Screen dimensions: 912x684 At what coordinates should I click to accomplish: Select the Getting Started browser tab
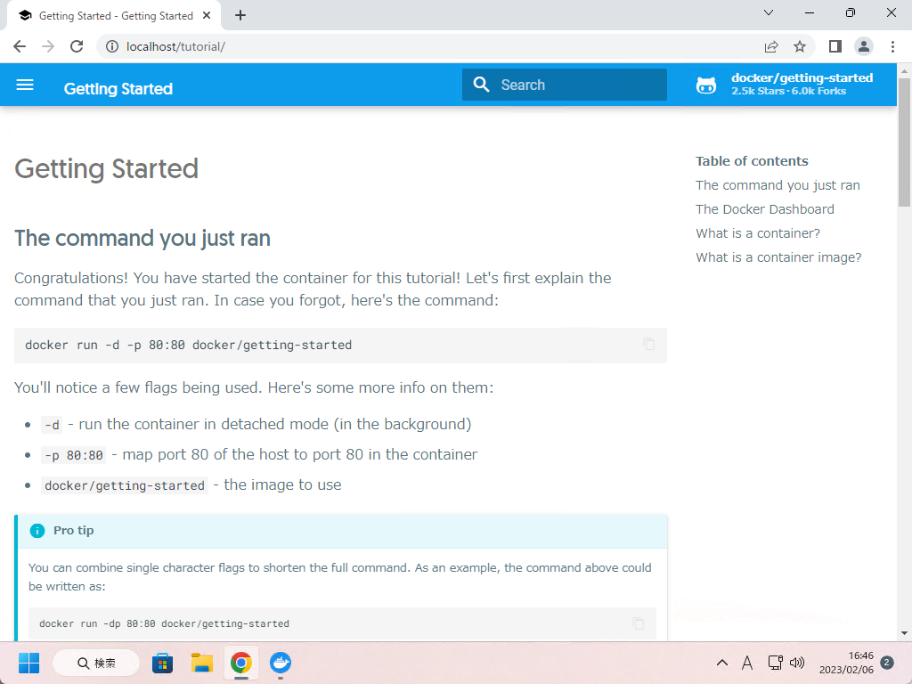click(x=114, y=16)
